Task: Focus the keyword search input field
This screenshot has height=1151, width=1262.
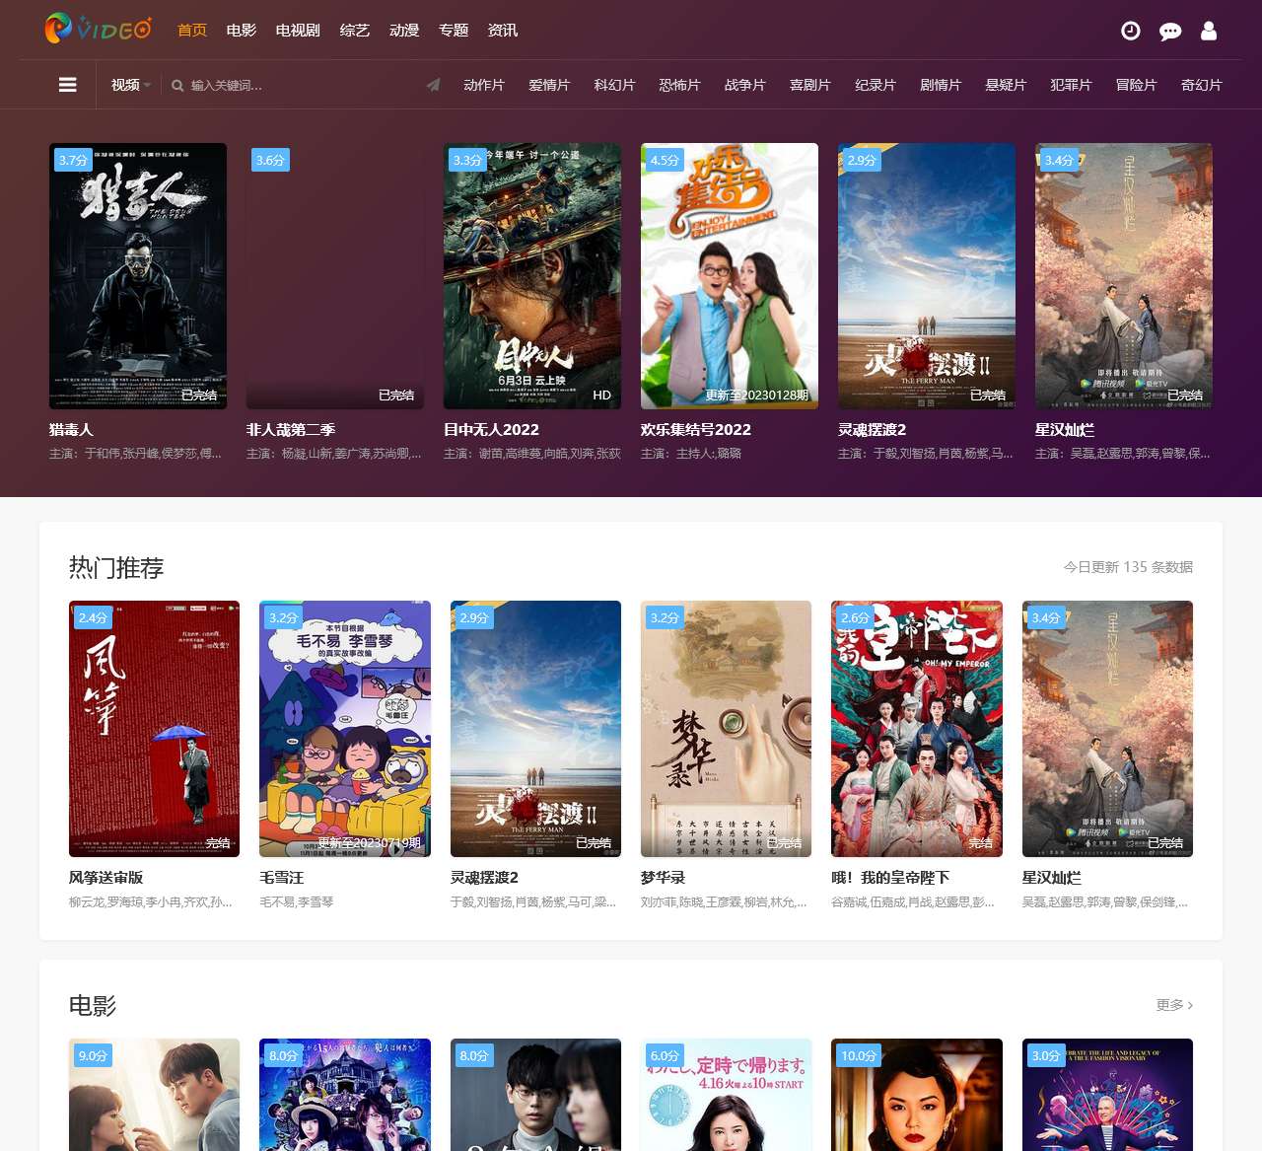Action: pyautogui.click(x=286, y=86)
